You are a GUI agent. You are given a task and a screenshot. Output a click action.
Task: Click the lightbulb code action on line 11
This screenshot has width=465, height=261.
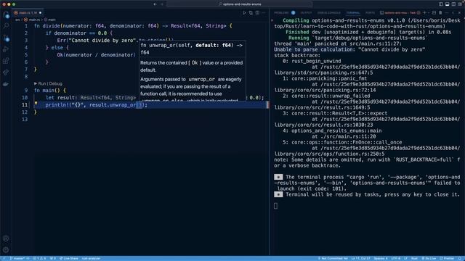[36, 104]
